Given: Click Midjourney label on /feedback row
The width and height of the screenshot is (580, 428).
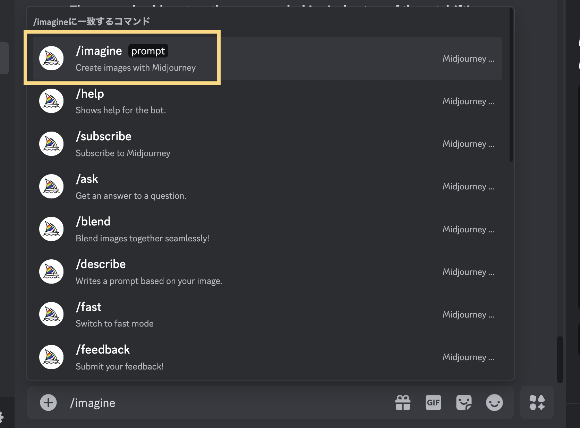Looking at the screenshot, I should (x=468, y=357).
